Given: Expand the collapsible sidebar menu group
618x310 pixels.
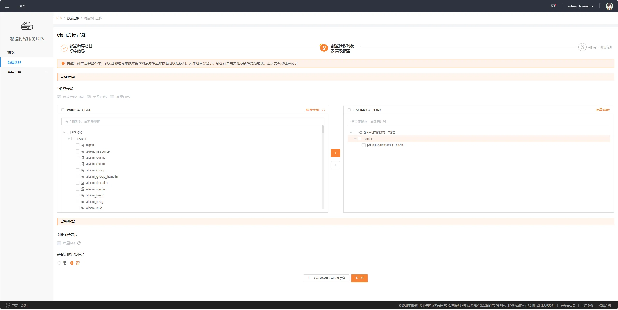Looking at the screenshot, I should tap(46, 71).
